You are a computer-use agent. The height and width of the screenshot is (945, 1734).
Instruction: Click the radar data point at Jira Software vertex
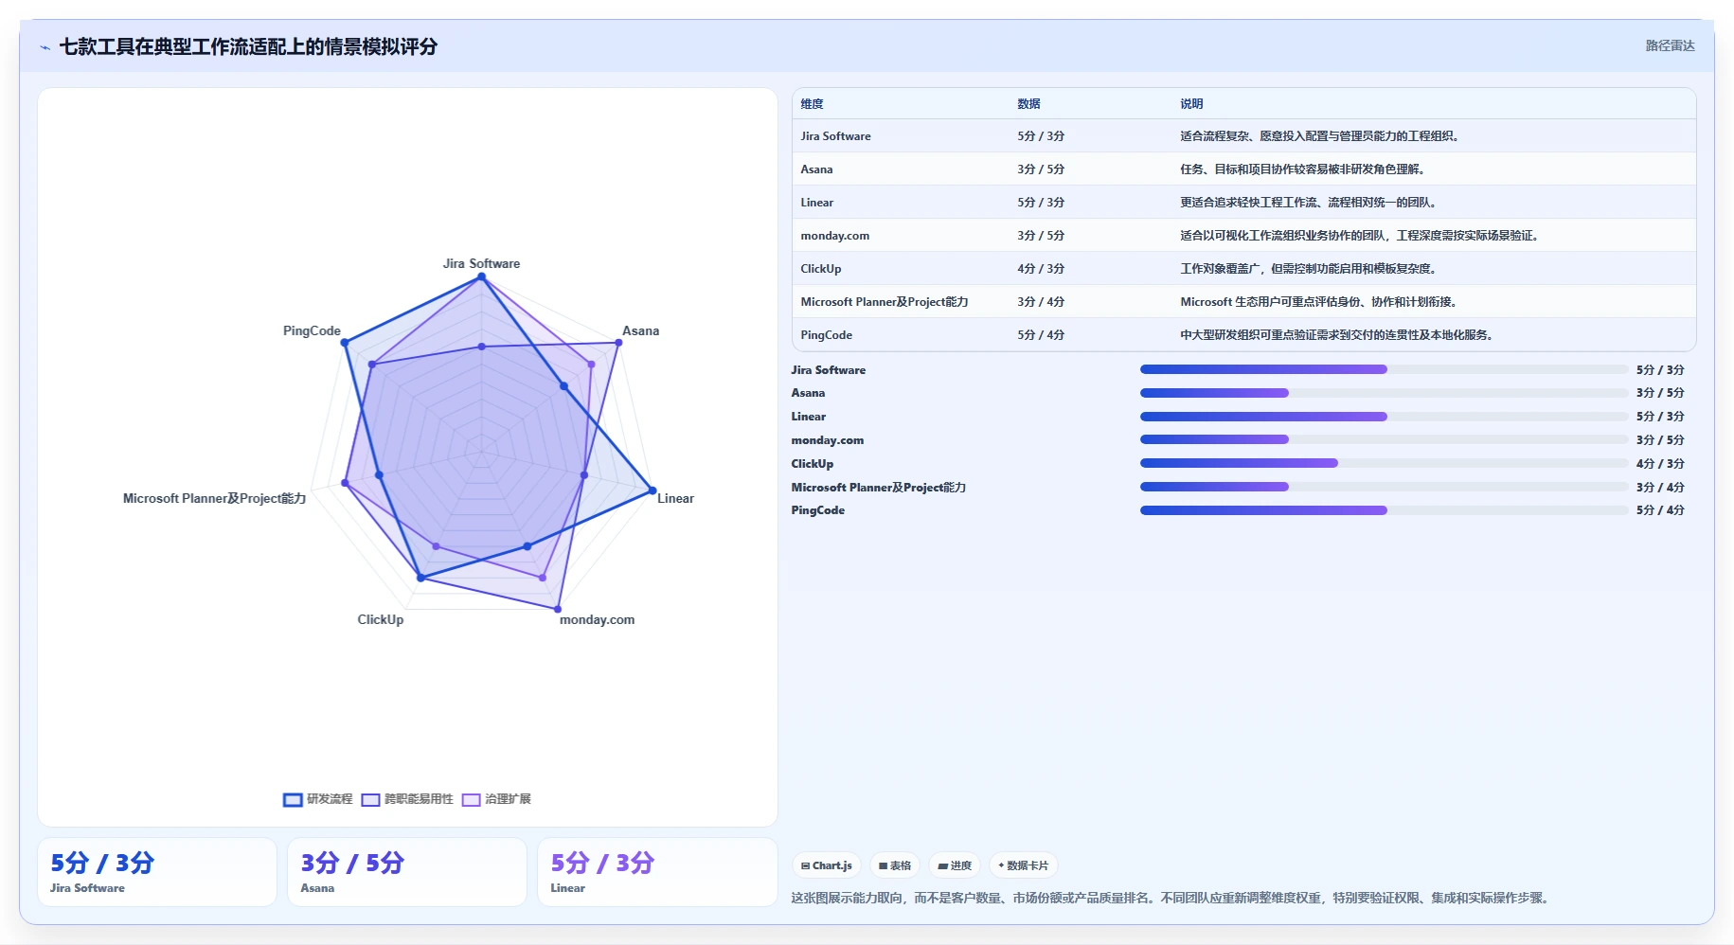pos(481,276)
